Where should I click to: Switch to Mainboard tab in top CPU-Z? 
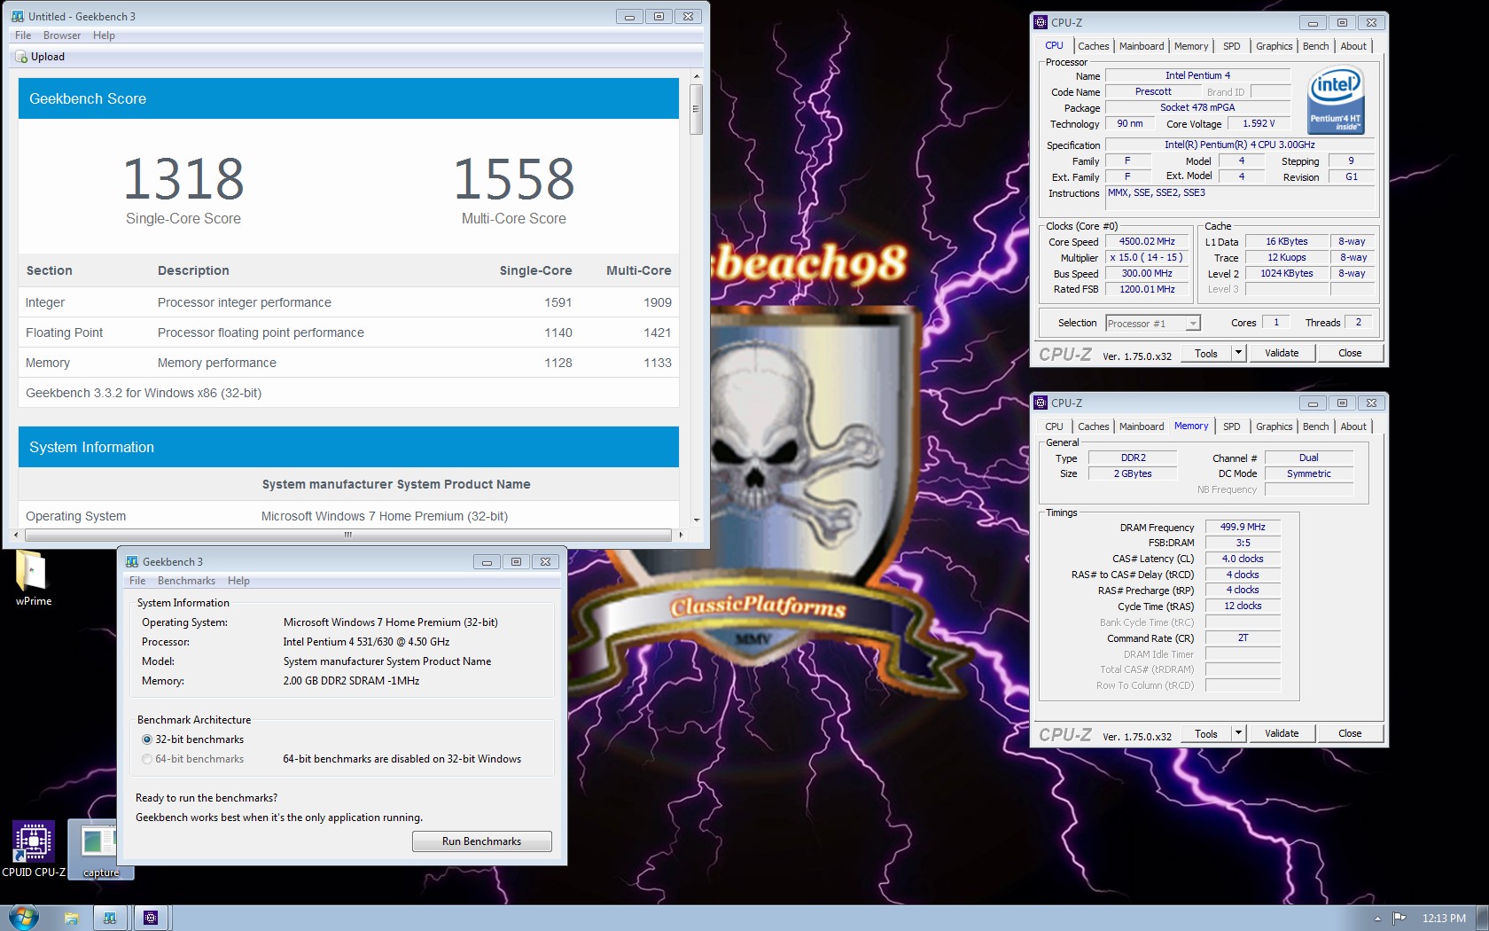tap(1142, 46)
